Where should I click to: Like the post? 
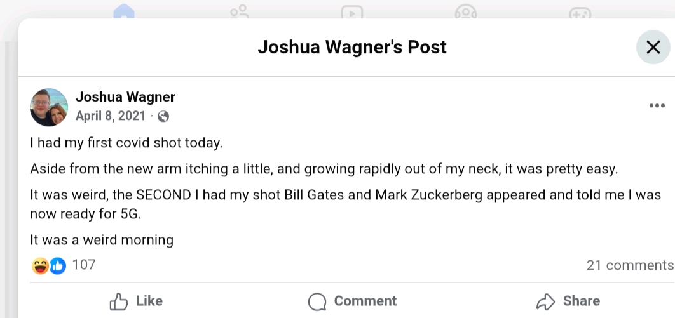click(137, 301)
